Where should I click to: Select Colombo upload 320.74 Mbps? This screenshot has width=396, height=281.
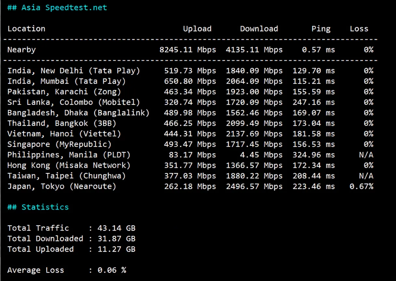(x=190, y=102)
